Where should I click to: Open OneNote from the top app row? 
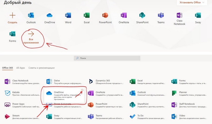point(124,18)
